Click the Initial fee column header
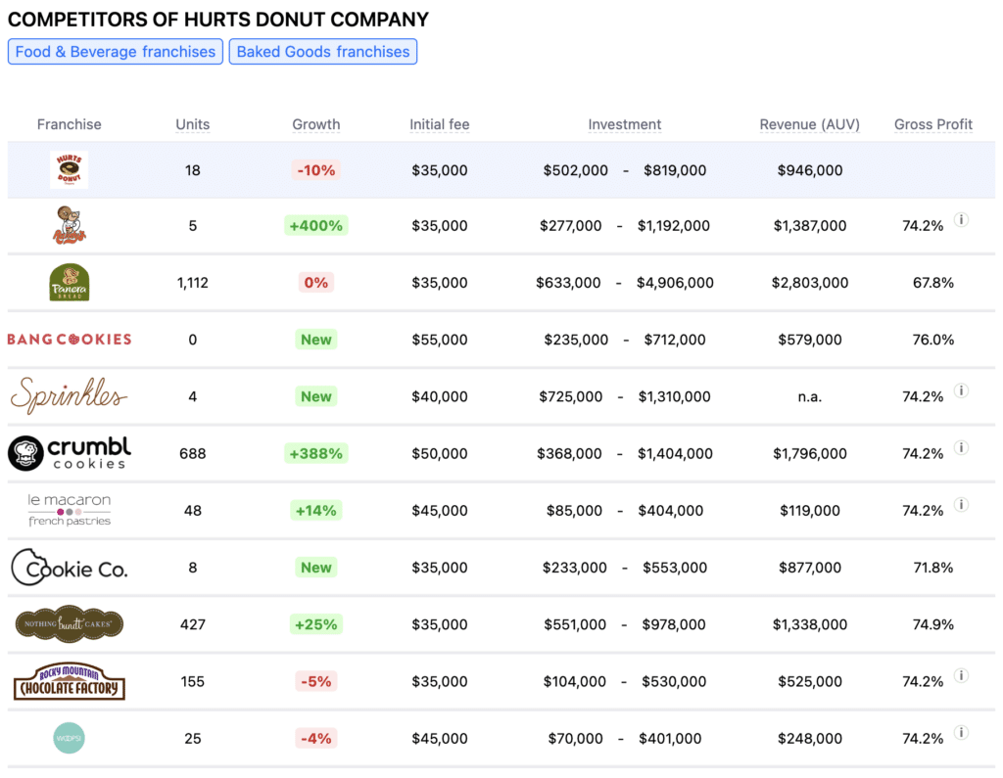 [440, 124]
